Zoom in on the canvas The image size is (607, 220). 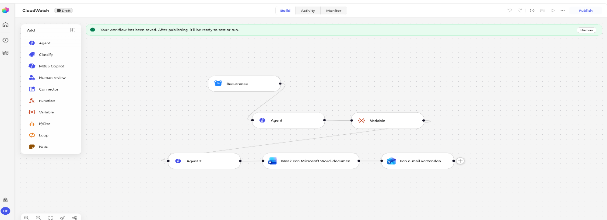click(x=26, y=217)
